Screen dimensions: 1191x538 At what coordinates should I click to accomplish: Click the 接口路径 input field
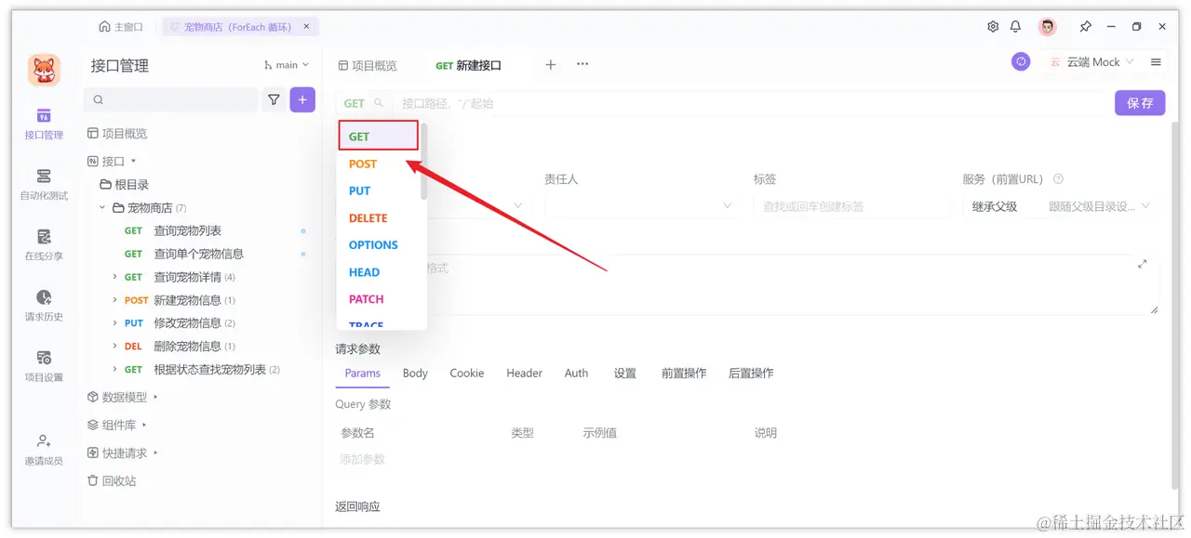point(558,103)
